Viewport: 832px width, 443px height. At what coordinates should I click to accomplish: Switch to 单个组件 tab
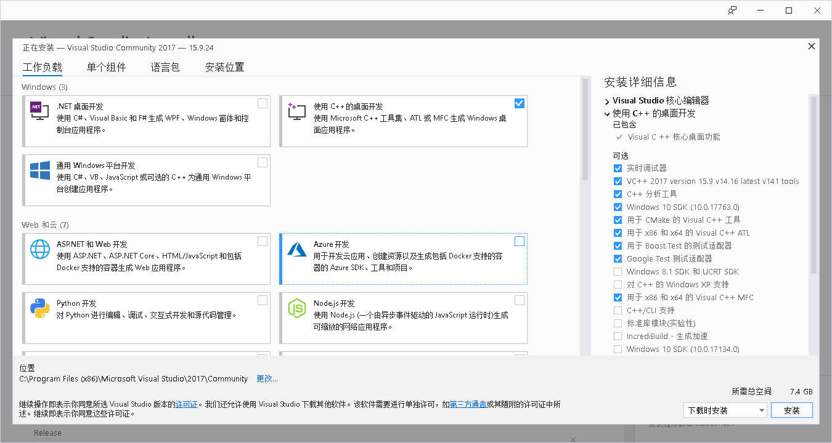click(107, 67)
